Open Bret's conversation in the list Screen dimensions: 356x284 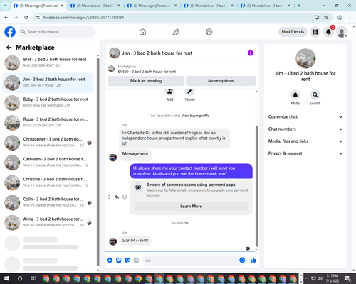coord(48,62)
